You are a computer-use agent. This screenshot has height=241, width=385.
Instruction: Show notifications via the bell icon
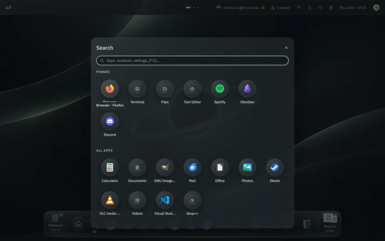point(310,7)
